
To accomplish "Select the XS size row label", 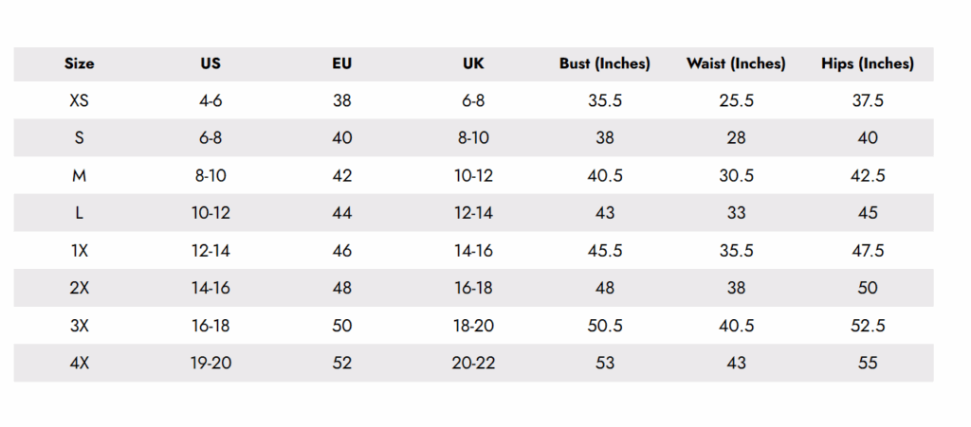I will [80, 100].
